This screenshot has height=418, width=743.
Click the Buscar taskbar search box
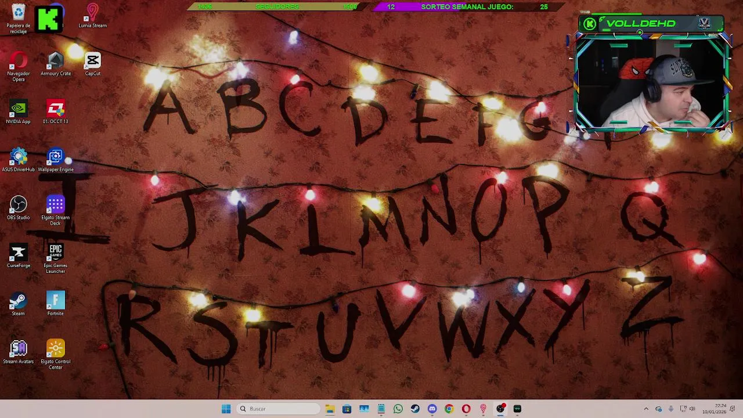(x=278, y=409)
